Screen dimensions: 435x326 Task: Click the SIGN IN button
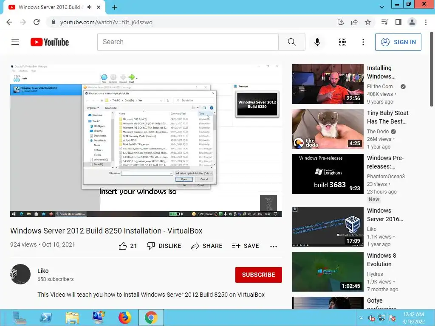tap(398, 42)
